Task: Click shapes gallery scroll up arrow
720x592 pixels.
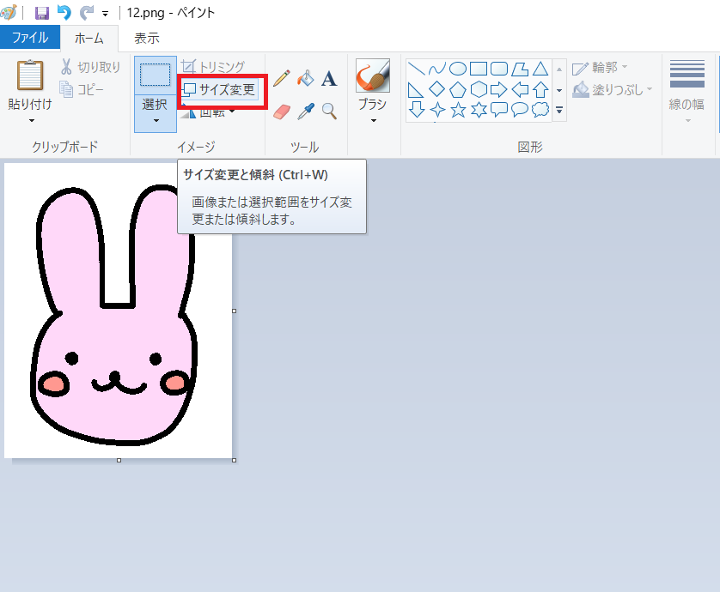Action: click(559, 69)
